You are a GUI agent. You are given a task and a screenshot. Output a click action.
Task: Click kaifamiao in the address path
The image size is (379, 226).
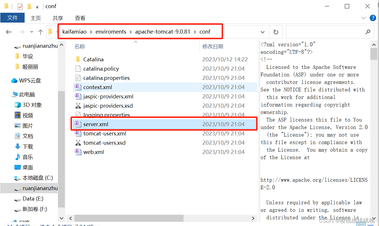[x=74, y=32]
